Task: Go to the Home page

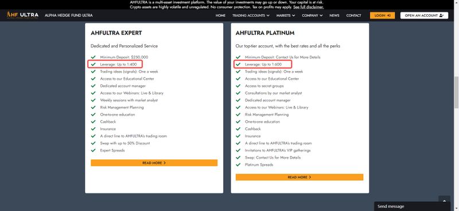Action: 220,15
